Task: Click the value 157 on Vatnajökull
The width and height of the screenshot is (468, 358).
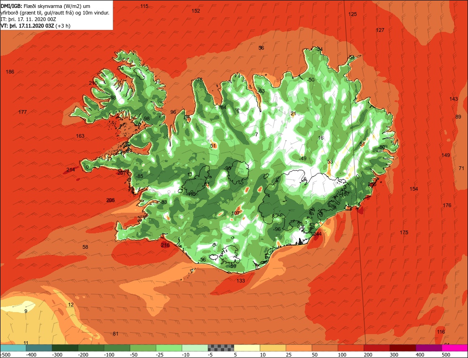Action: [x=345, y=194]
